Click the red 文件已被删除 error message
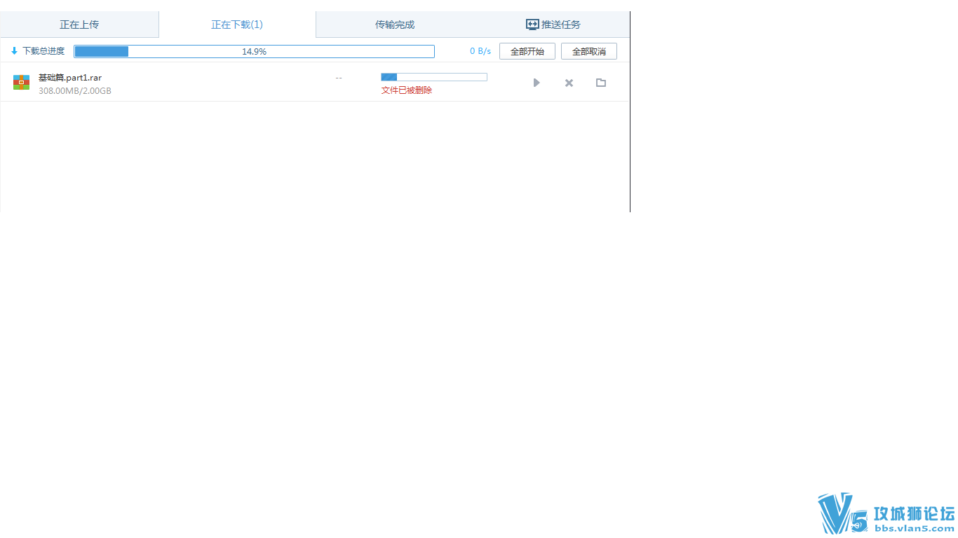 pos(407,90)
